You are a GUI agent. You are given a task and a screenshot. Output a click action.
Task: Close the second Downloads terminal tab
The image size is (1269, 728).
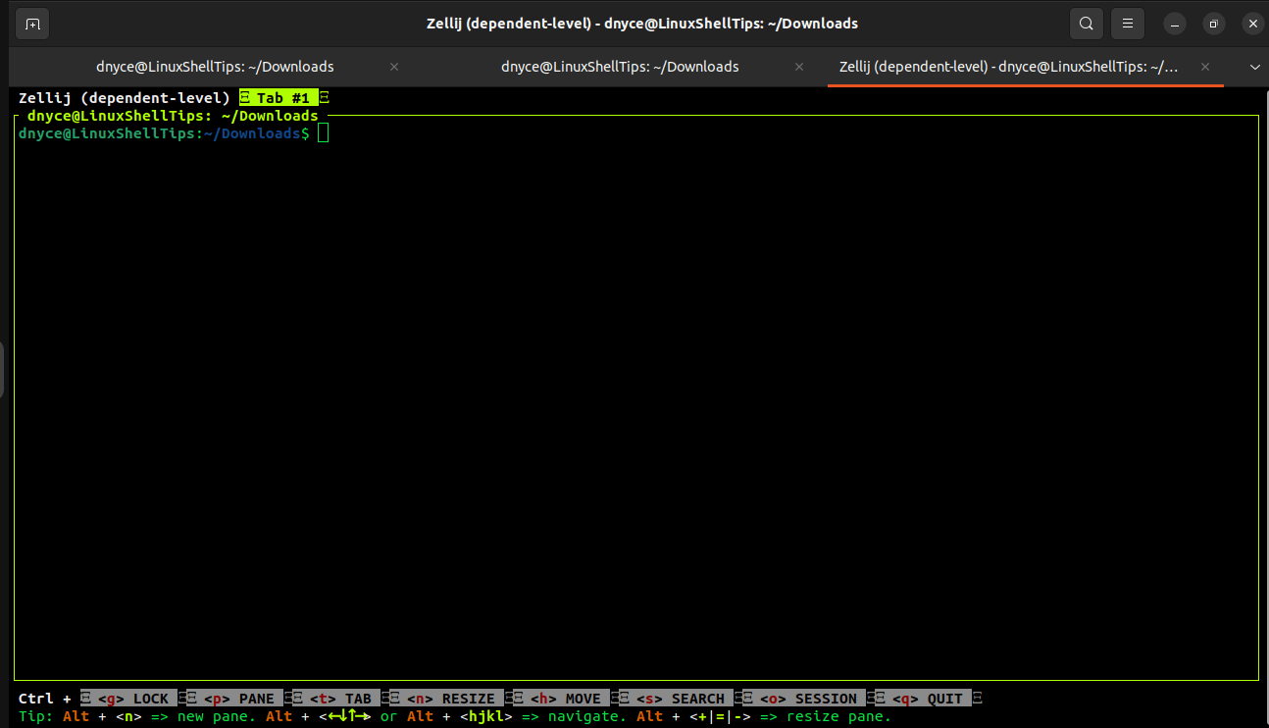click(x=799, y=67)
